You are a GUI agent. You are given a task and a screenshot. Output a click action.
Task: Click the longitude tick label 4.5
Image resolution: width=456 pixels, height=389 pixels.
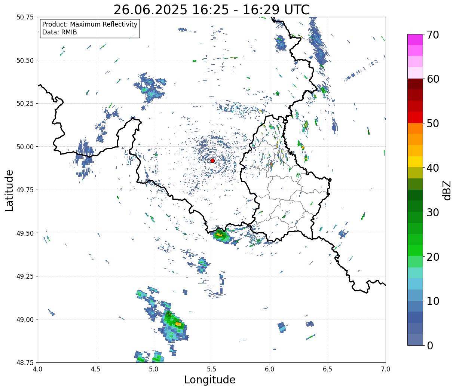point(96,369)
